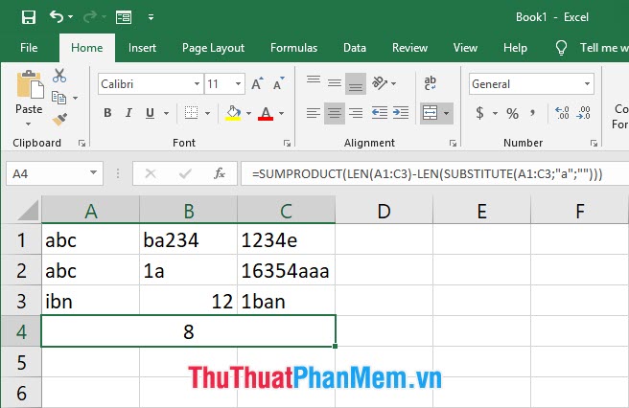This screenshot has height=408, width=629.
Task: Select the merged cell containing 8
Action: click(188, 331)
